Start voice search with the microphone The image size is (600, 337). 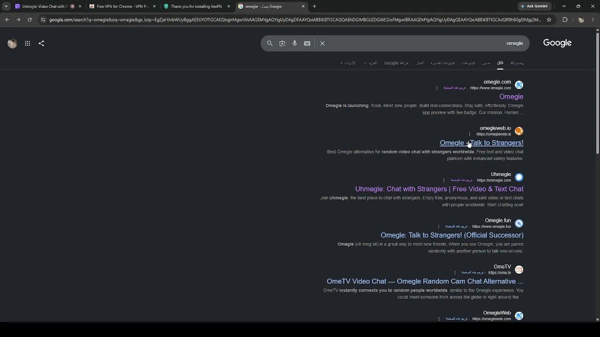click(295, 44)
